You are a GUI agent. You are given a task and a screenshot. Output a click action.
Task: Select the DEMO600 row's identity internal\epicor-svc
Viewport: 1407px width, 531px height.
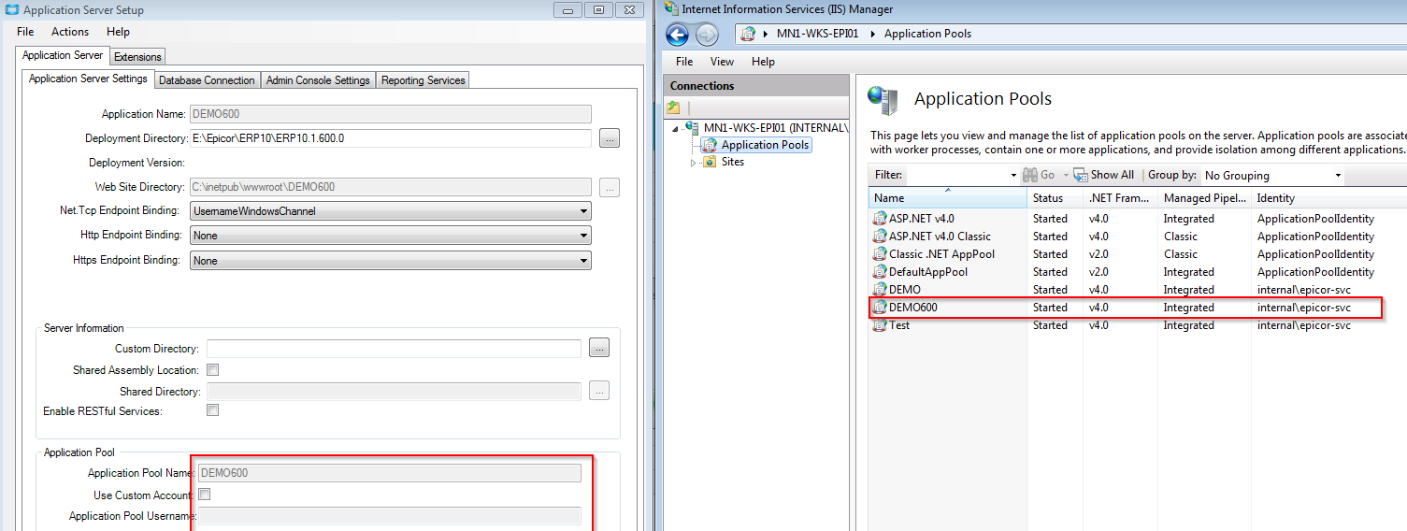(1303, 308)
